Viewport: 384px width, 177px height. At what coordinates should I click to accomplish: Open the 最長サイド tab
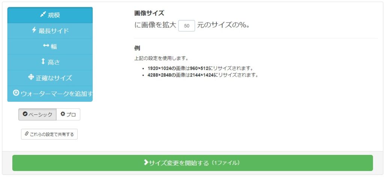50,31
